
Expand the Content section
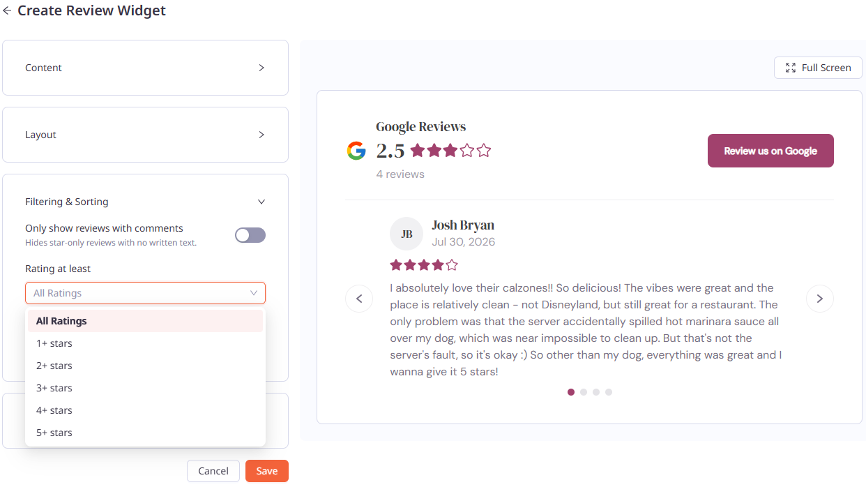(x=145, y=68)
